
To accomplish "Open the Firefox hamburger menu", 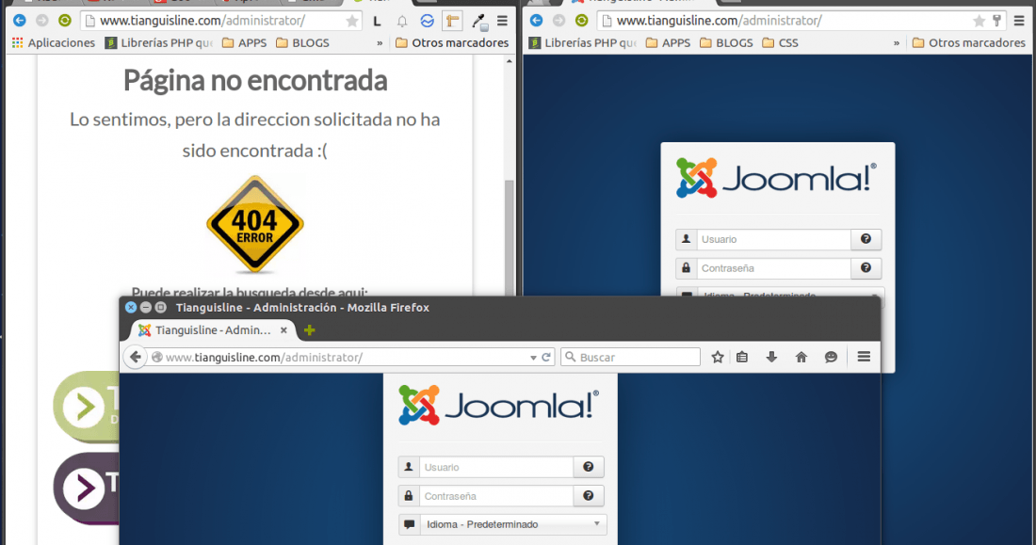I will (864, 357).
